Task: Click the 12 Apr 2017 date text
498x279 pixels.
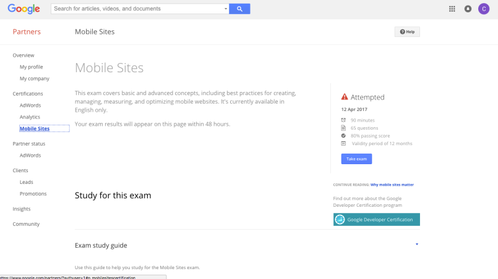Action: pos(354,109)
